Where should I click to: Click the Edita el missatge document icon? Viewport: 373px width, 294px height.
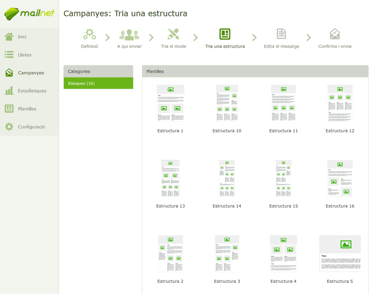281,34
